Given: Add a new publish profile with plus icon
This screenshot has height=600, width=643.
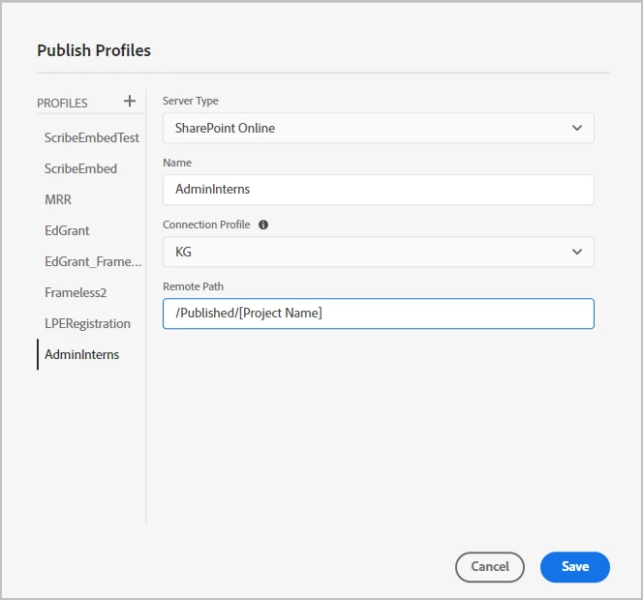Looking at the screenshot, I should 130,102.
